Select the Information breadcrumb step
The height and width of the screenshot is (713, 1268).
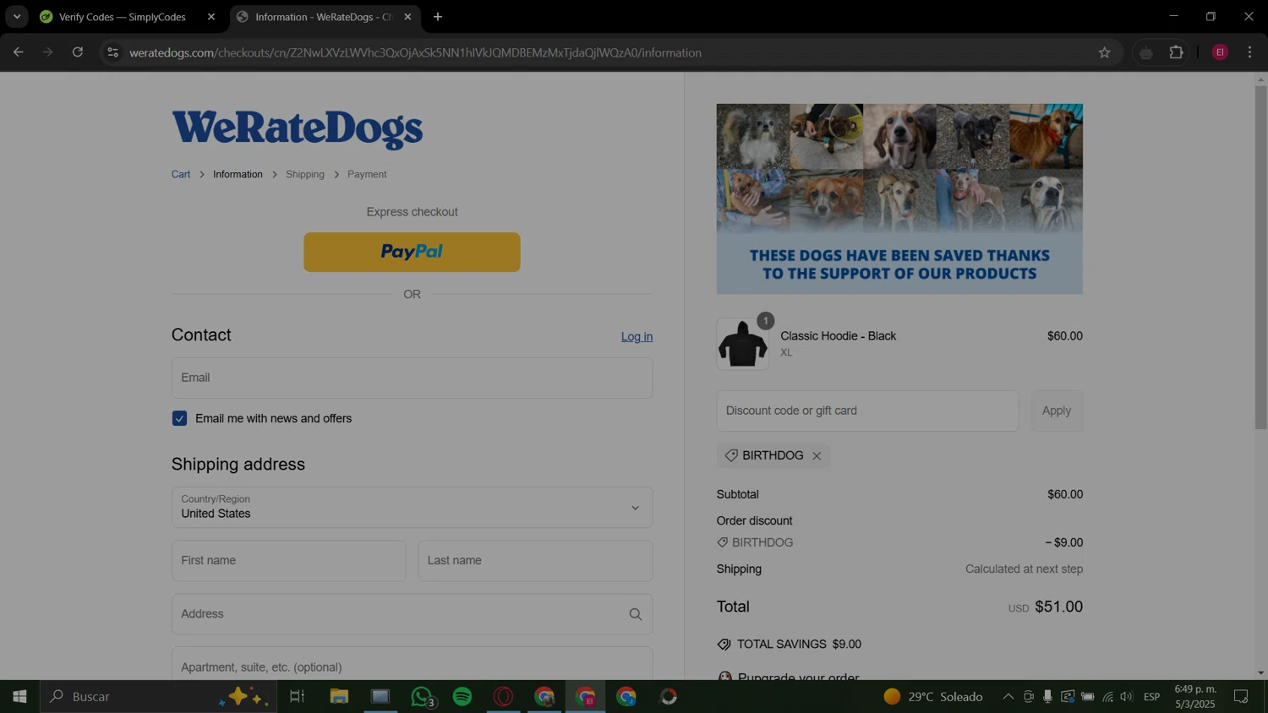(x=238, y=174)
